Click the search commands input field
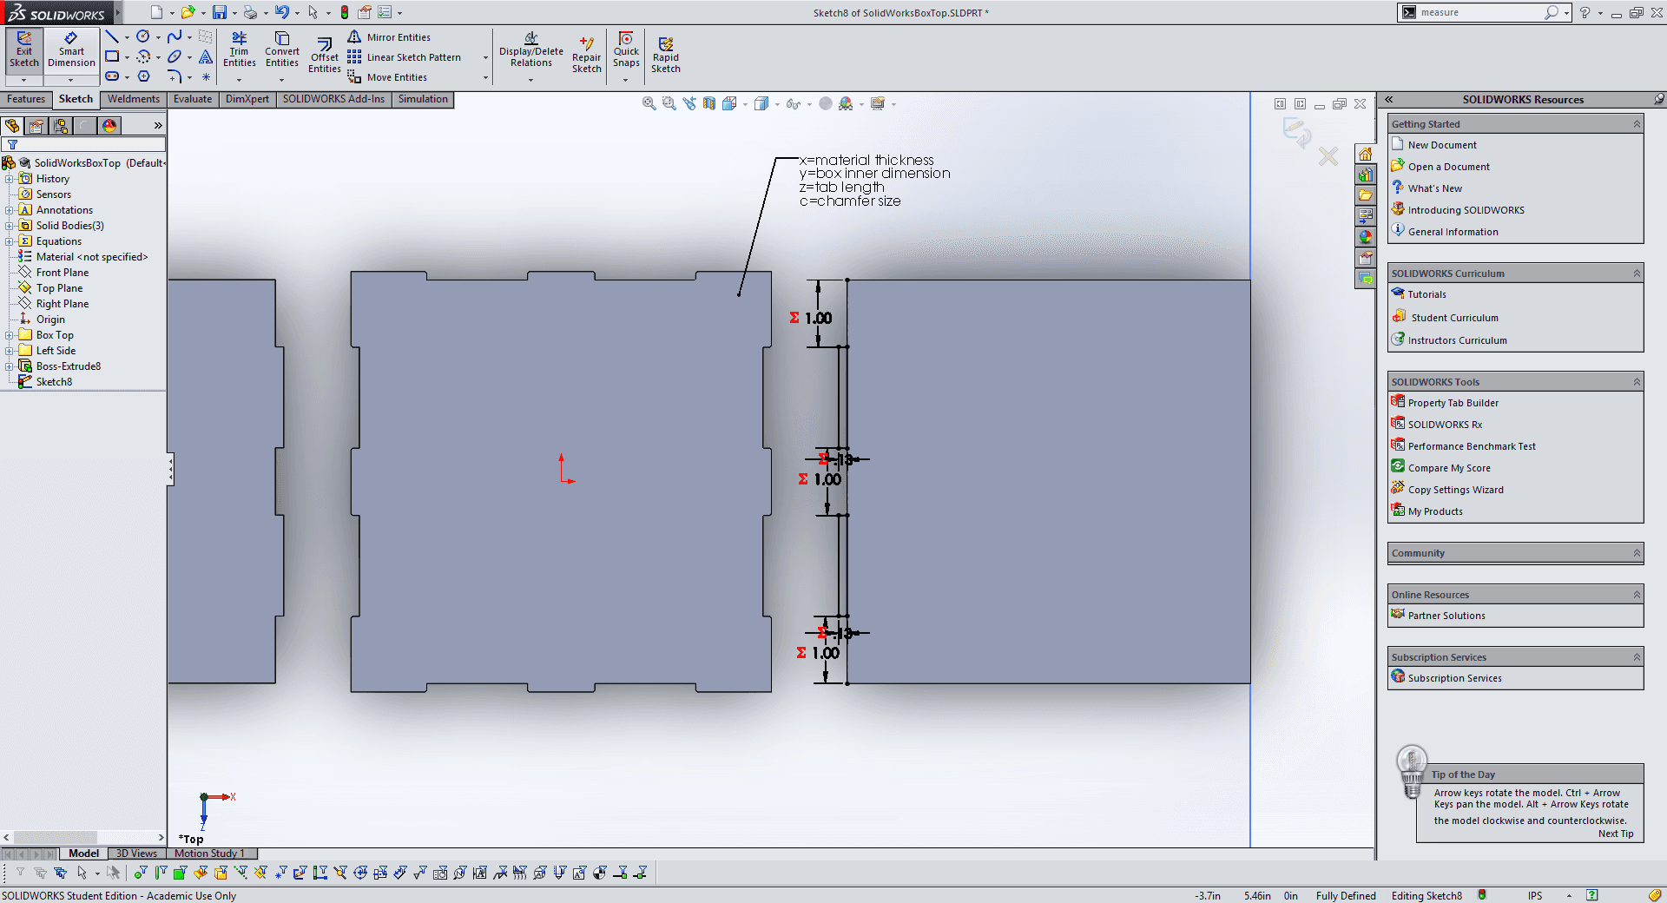This screenshot has height=903, width=1667. (x=1480, y=12)
